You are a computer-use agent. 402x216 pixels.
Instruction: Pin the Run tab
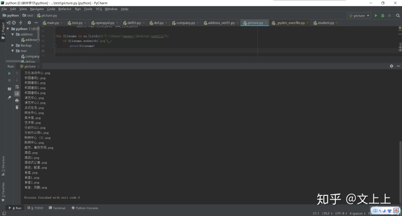[x=9, y=97]
